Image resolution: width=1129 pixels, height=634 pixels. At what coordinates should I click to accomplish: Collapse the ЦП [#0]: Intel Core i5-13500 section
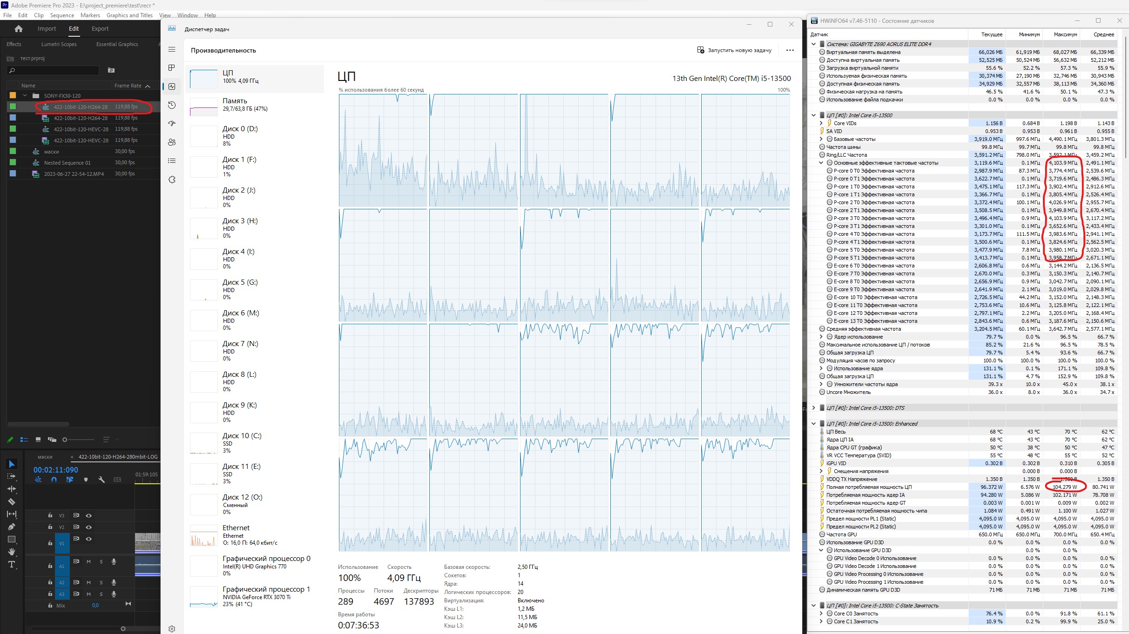coord(813,115)
